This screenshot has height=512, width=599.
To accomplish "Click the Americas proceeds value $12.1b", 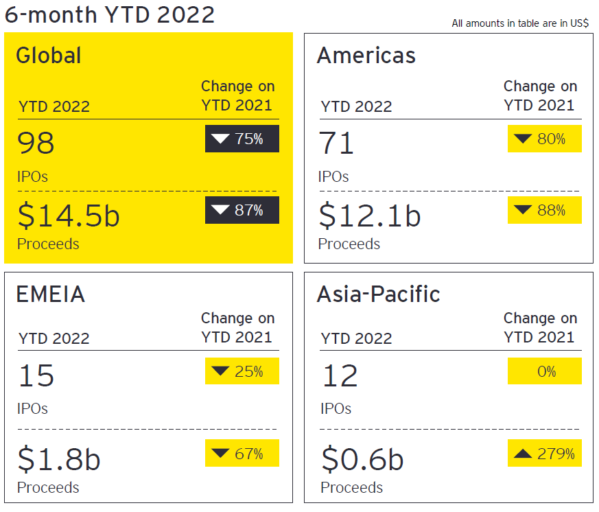I will (370, 216).
